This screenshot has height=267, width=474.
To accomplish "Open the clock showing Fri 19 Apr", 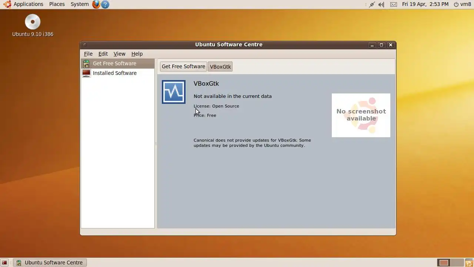I will 425,4.
